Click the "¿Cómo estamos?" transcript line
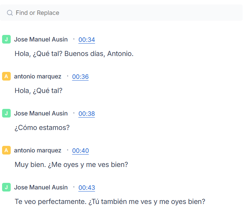Image resolution: width=244 pixels, height=215 pixels. click(x=42, y=128)
